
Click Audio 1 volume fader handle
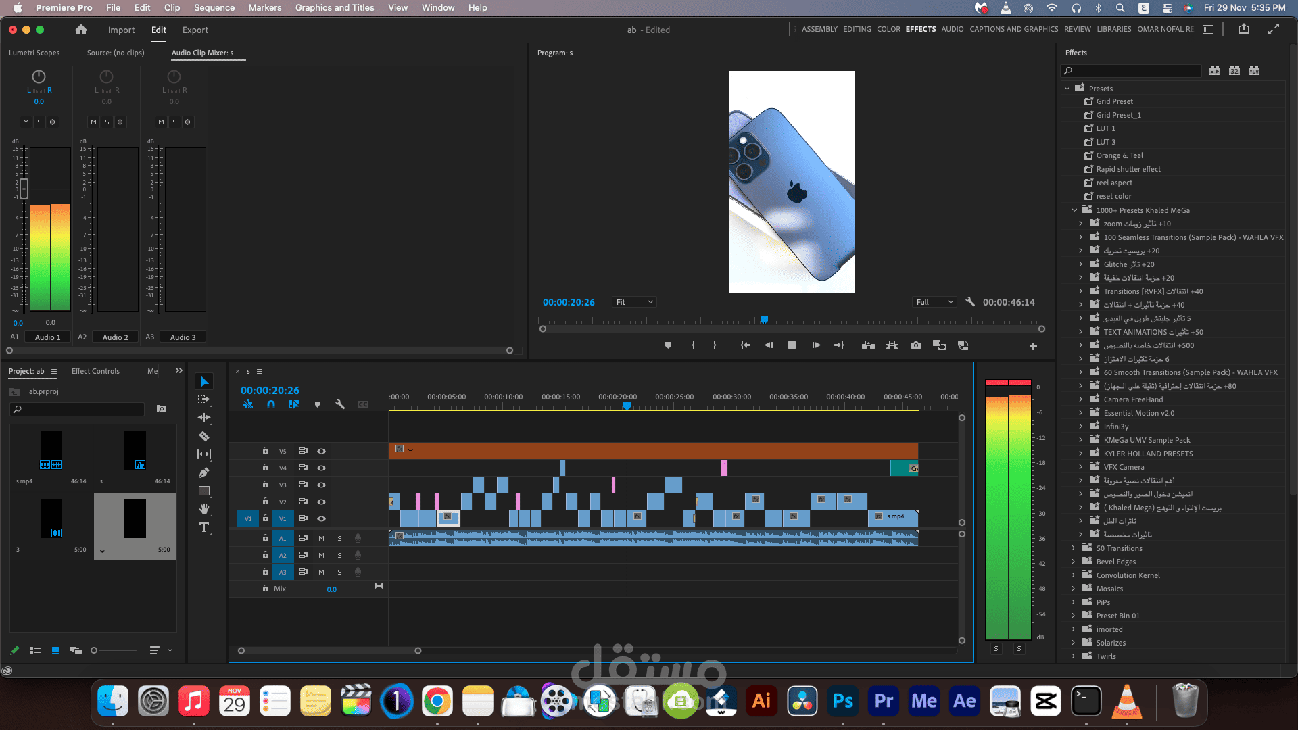click(24, 189)
